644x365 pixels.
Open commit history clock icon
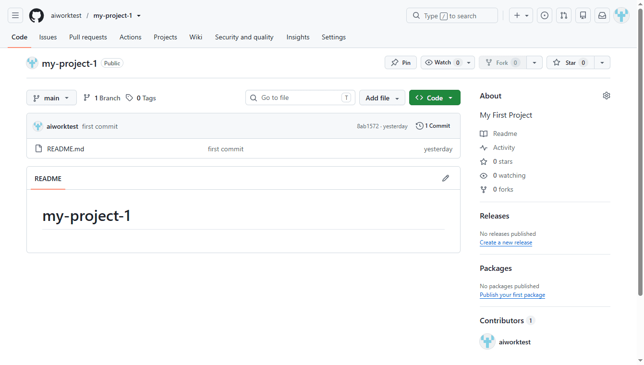point(420,126)
